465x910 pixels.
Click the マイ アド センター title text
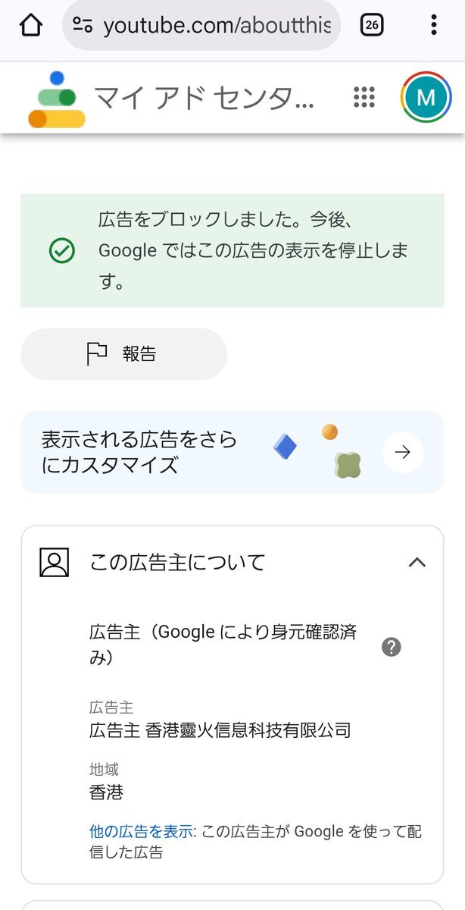(204, 98)
